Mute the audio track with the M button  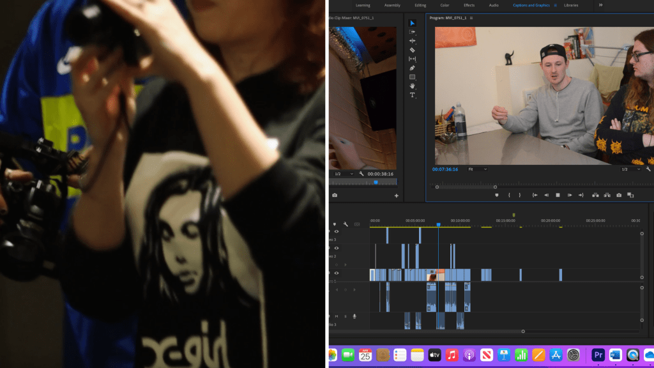336,315
